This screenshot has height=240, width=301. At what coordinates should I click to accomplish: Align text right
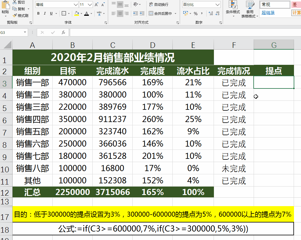(127, 13)
